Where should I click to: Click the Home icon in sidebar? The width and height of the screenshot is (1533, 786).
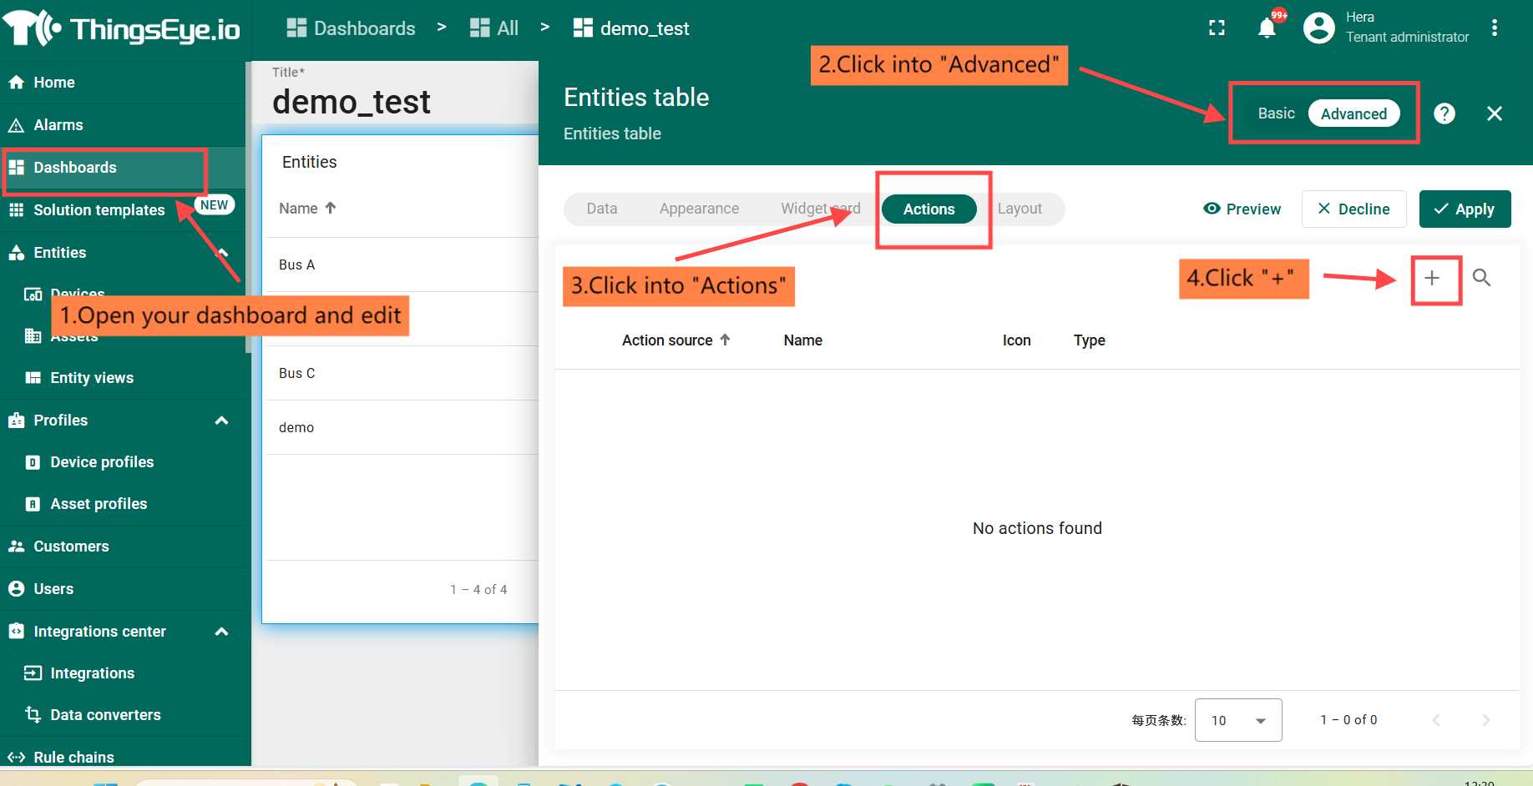[x=16, y=83]
